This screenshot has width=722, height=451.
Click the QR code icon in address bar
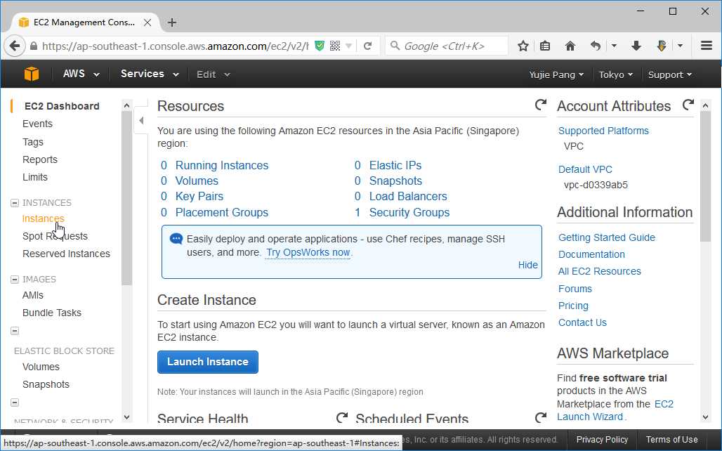click(335, 46)
